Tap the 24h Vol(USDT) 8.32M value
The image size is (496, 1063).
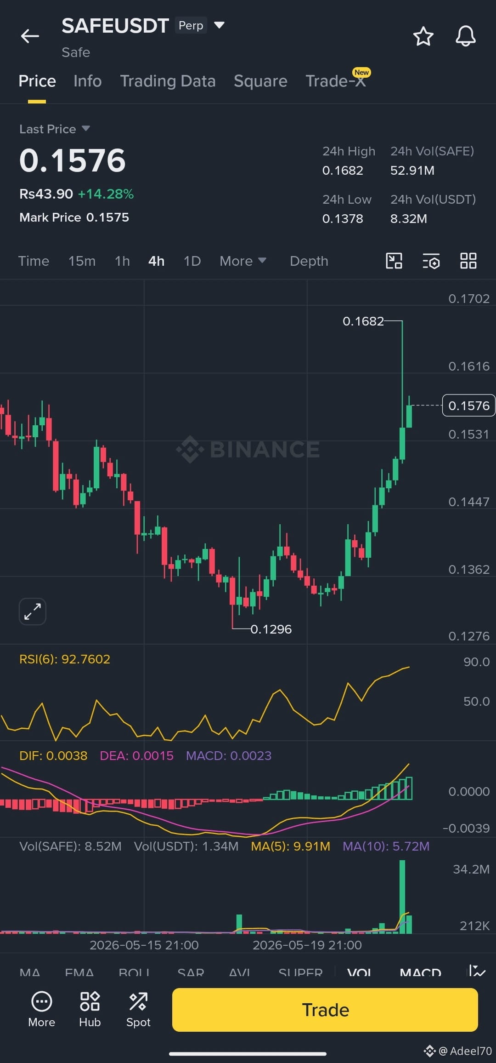[x=409, y=219]
